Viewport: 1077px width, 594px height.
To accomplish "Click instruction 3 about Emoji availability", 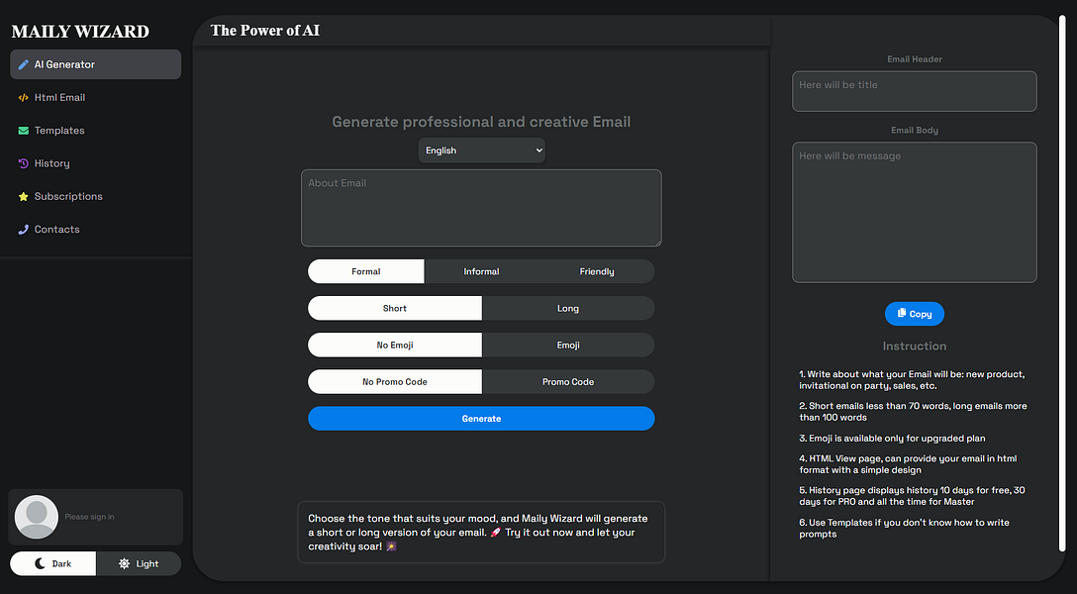I will coord(892,439).
